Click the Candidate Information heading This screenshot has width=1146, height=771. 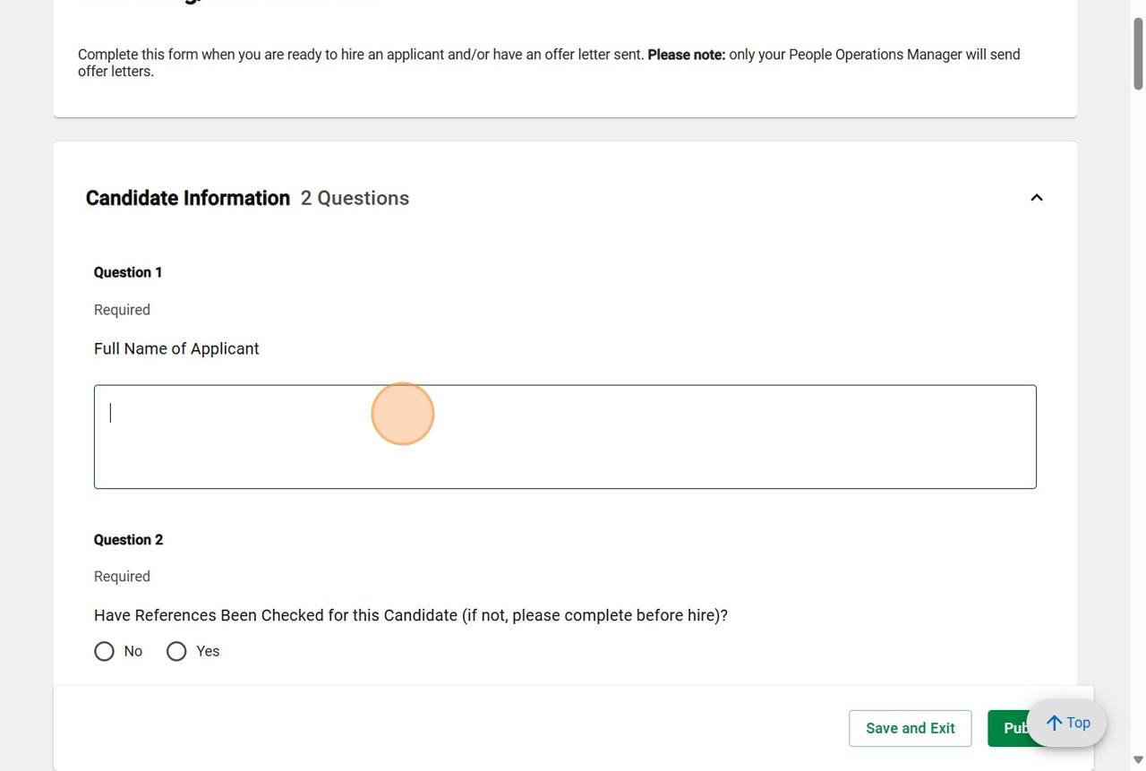point(188,198)
